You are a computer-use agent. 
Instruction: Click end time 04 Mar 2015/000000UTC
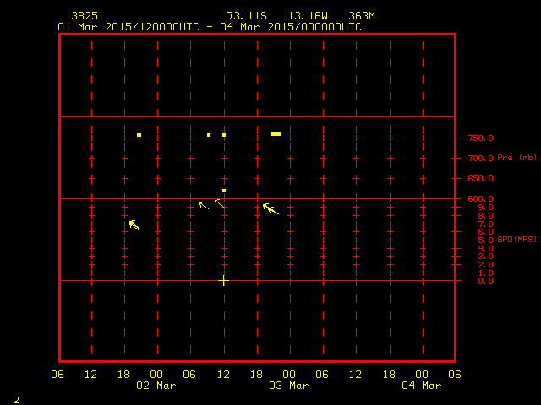291,27
